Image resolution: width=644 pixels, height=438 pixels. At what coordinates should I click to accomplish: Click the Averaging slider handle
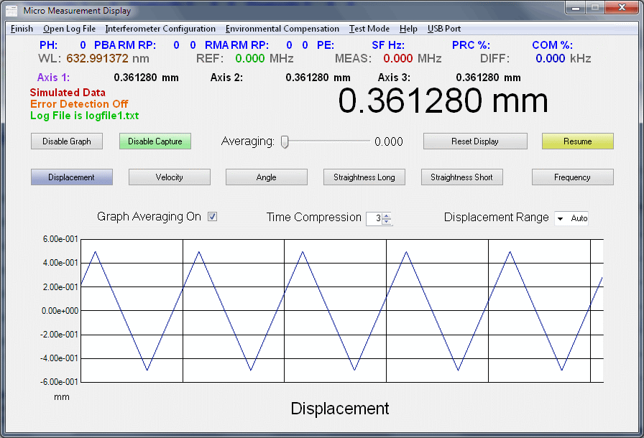point(285,141)
